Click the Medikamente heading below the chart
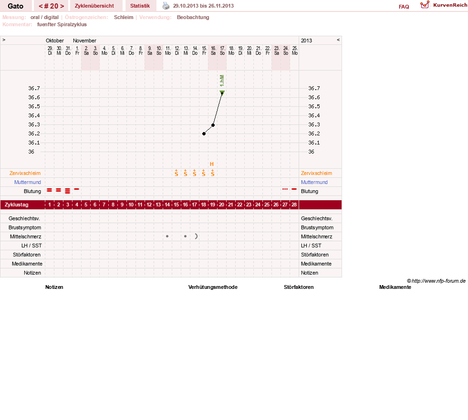 [x=395, y=287]
